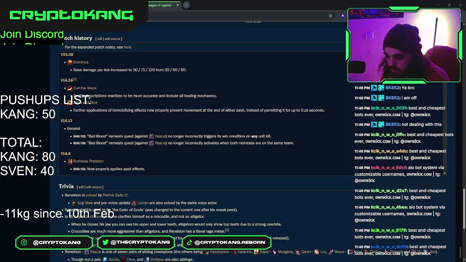Image resolution: width=466 pixels, height=262 pixels.
Task: Click the Garen champion icon
Action: tap(297, 252)
